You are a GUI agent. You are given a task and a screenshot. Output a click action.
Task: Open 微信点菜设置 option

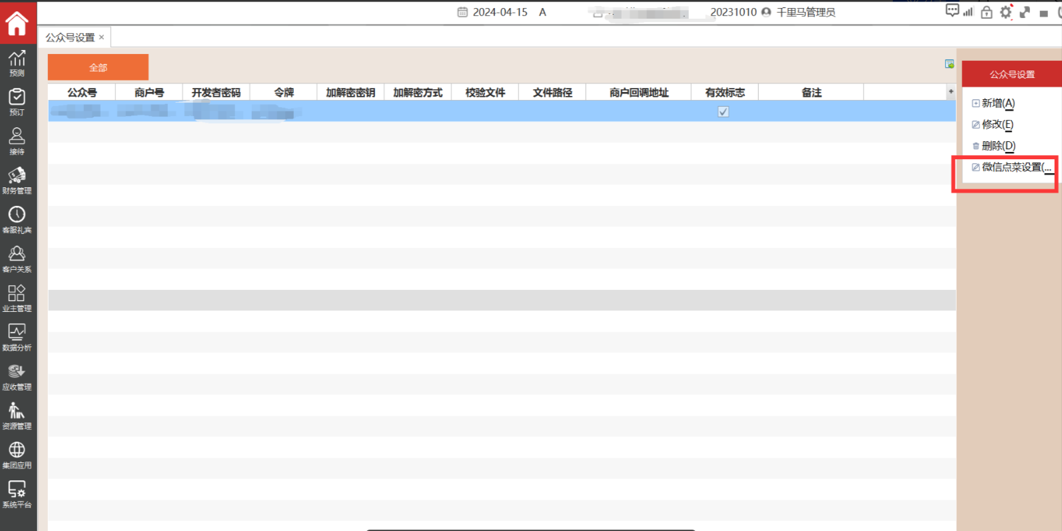(x=1011, y=167)
